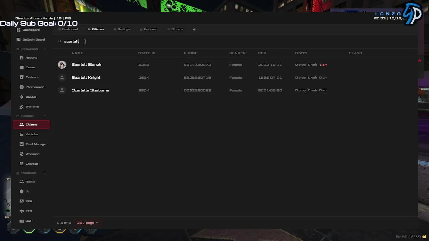Switch to the Settings tab

coord(122,29)
